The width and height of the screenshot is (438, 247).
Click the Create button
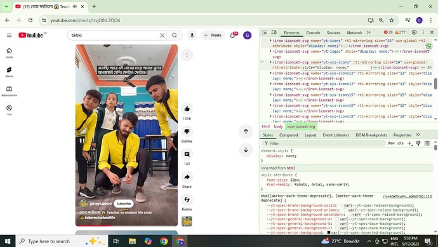(x=213, y=35)
